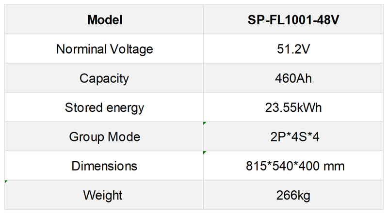The width and height of the screenshot is (388, 214).
Task: Click the Capacity label cell
Action: click(104, 78)
